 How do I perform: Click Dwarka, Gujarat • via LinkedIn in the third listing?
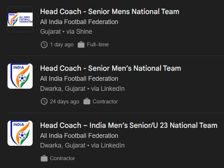click(x=82, y=145)
